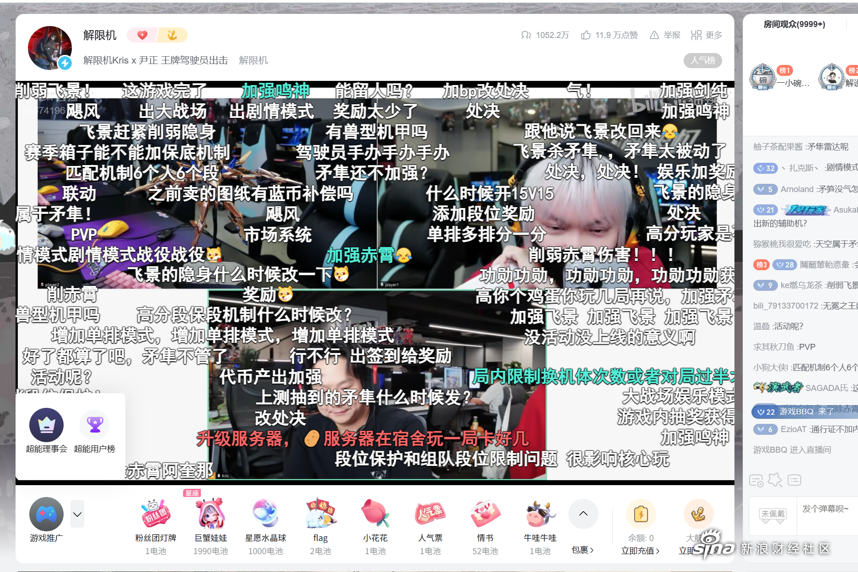Click chat user ke燃乌龙茶
The image size is (858, 572).
click(801, 285)
